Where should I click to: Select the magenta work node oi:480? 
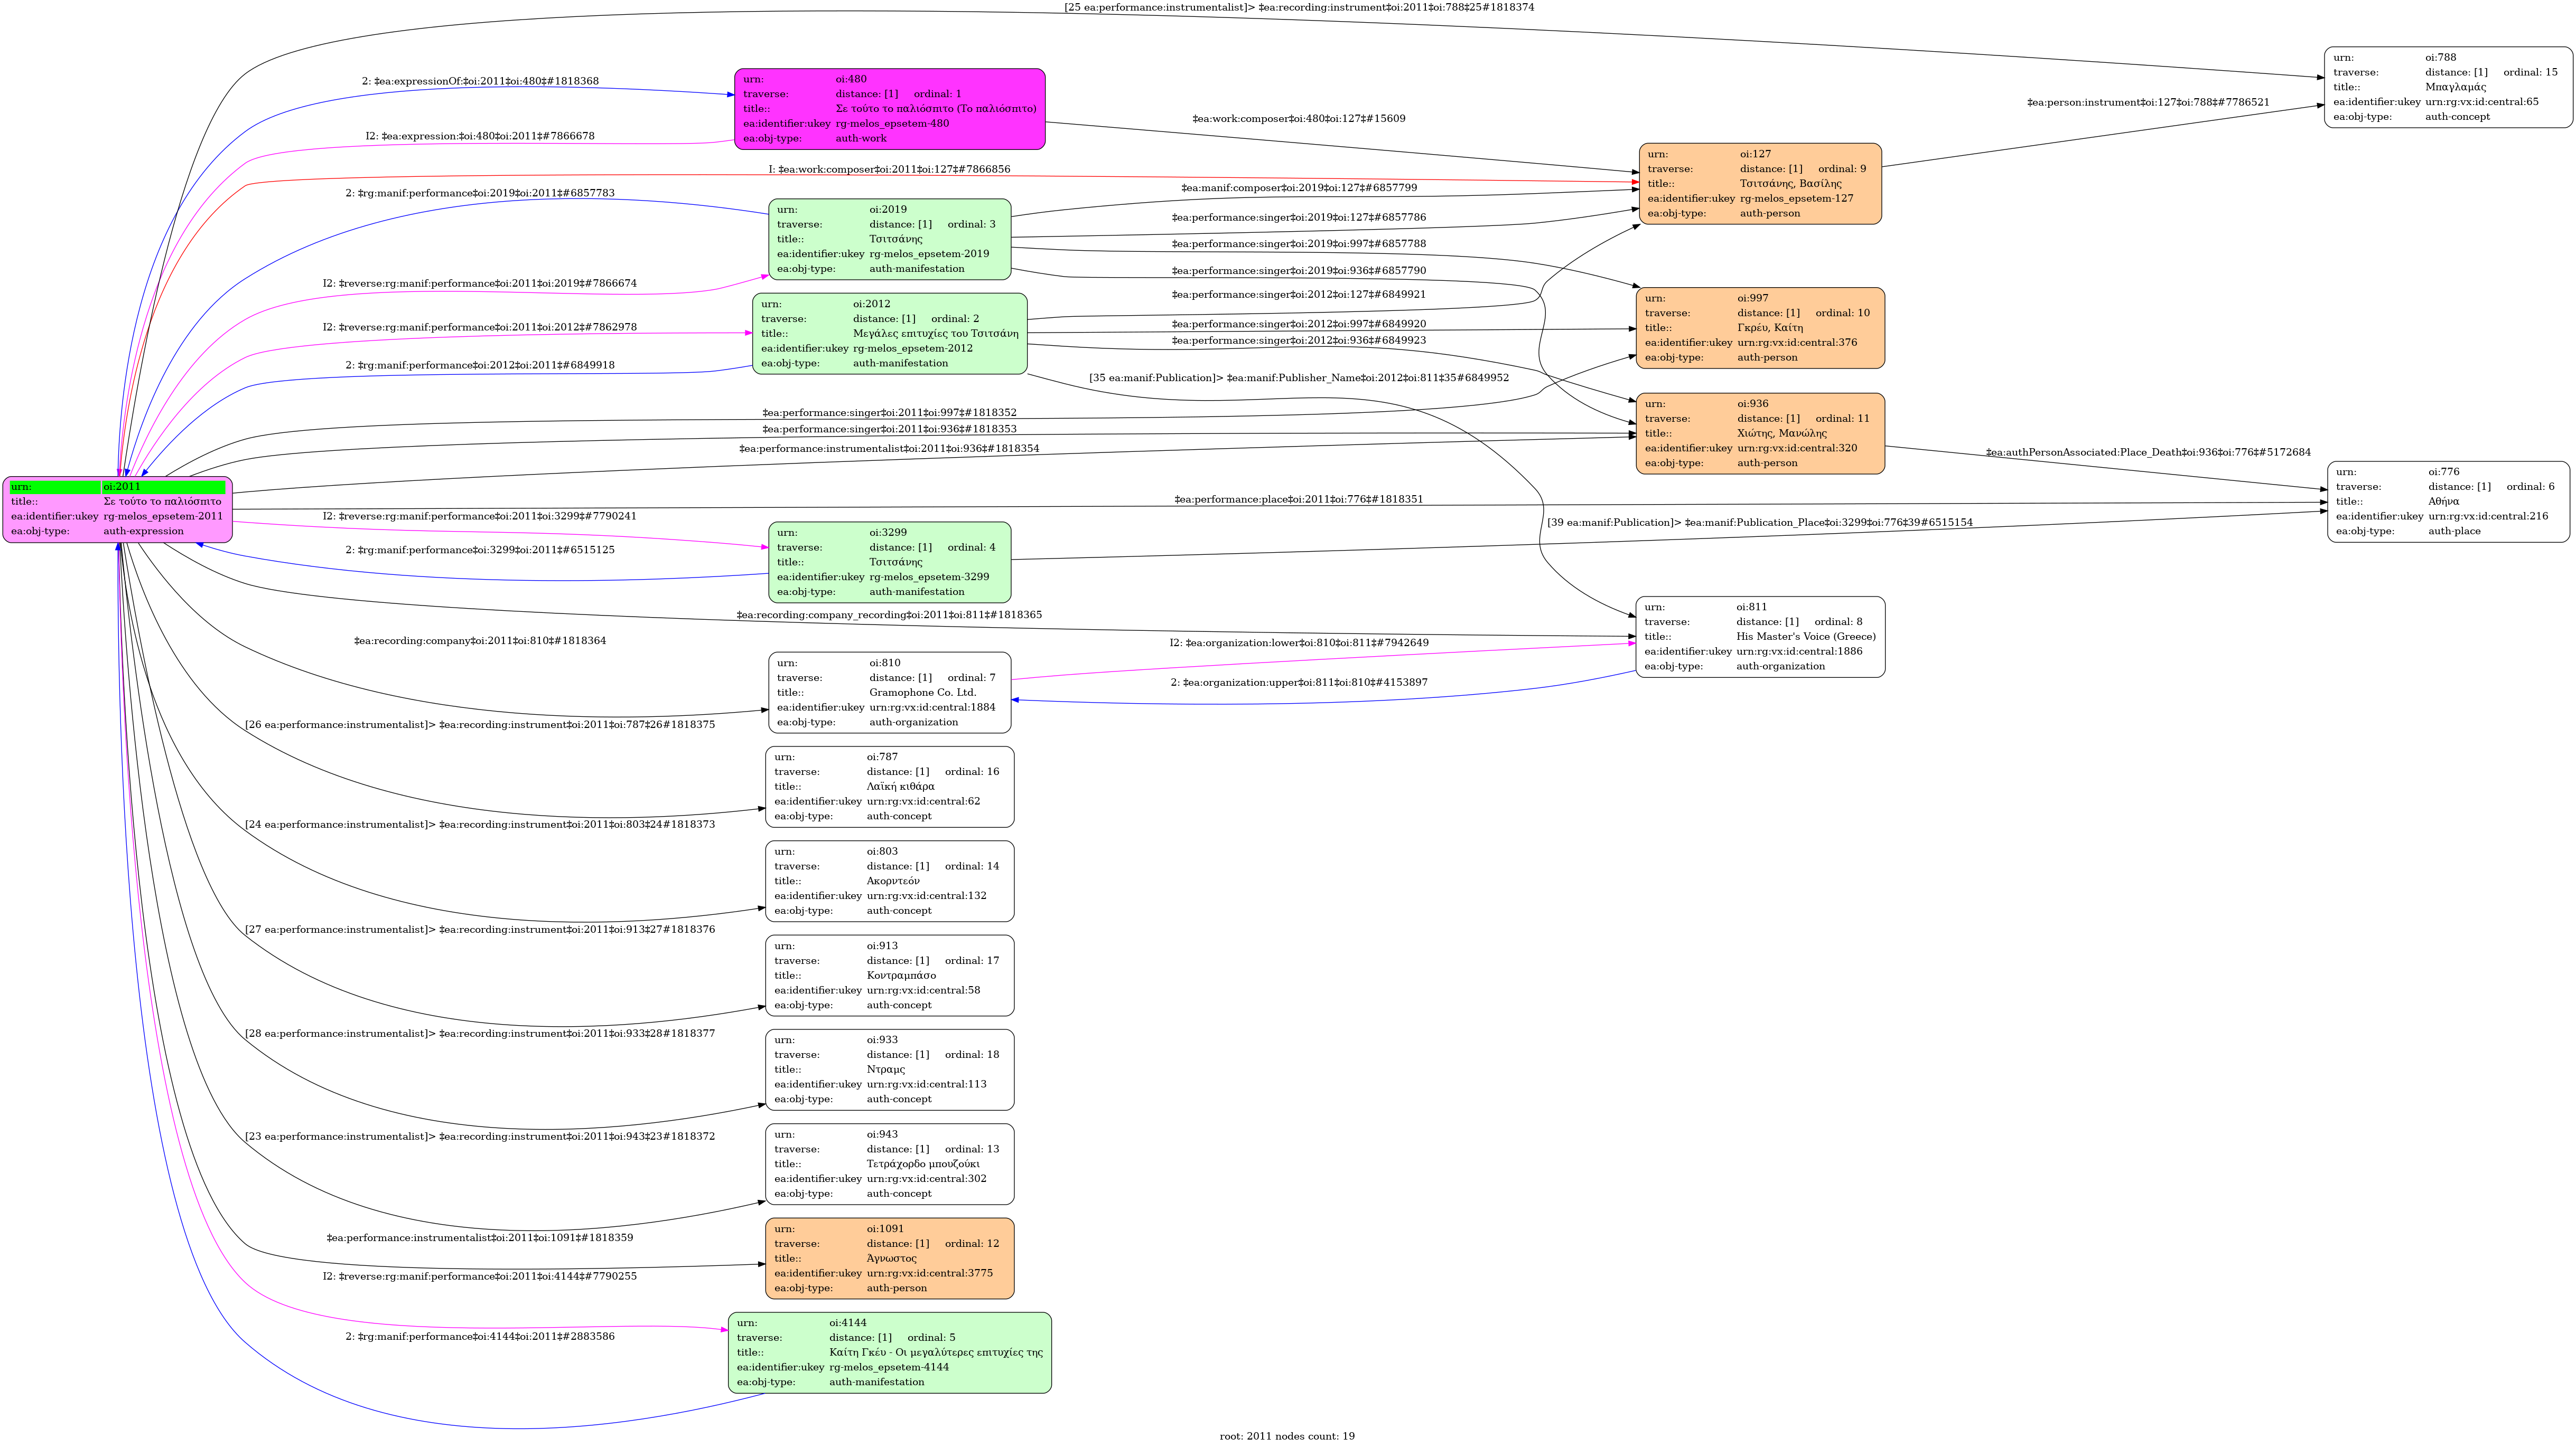[x=889, y=109]
